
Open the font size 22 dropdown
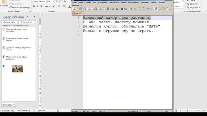(x=53, y=1)
